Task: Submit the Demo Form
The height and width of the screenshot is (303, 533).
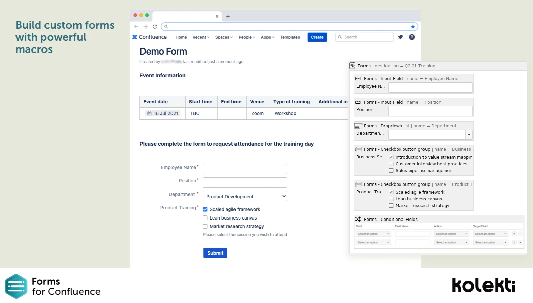Action: coord(215,253)
